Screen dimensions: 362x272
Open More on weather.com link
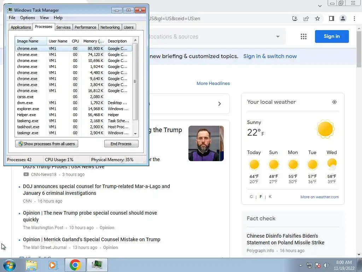tap(319, 197)
